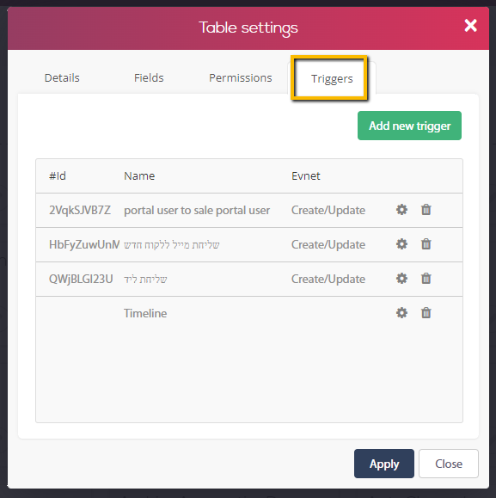Screen dimensions: 496x498
Task: Switch to the Fields tab
Action: pyautogui.click(x=149, y=77)
